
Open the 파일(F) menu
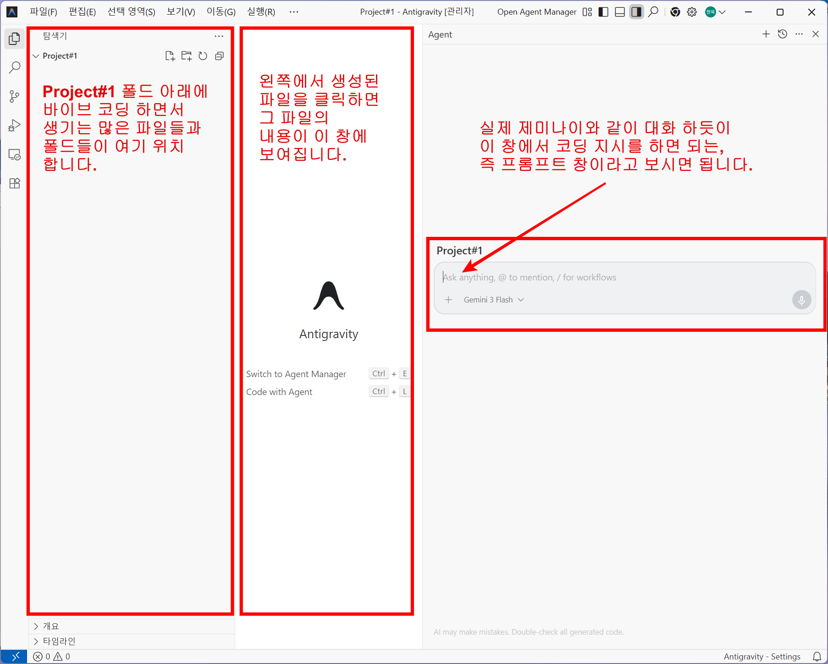(44, 12)
